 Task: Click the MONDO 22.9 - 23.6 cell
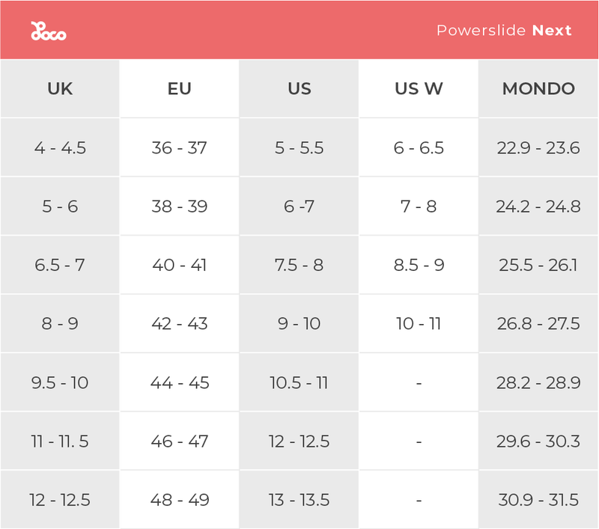538,147
